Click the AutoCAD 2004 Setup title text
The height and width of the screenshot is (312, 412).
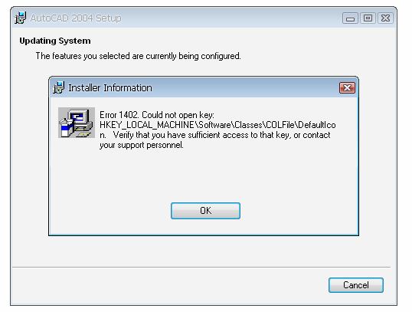(x=76, y=18)
